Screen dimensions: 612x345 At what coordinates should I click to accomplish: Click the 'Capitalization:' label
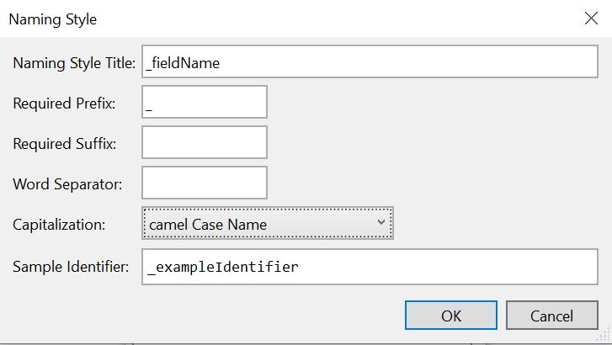click(61, 225)
